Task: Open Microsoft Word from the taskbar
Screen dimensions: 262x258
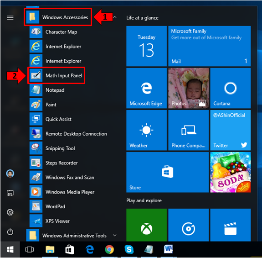Action: pos(169,249)
